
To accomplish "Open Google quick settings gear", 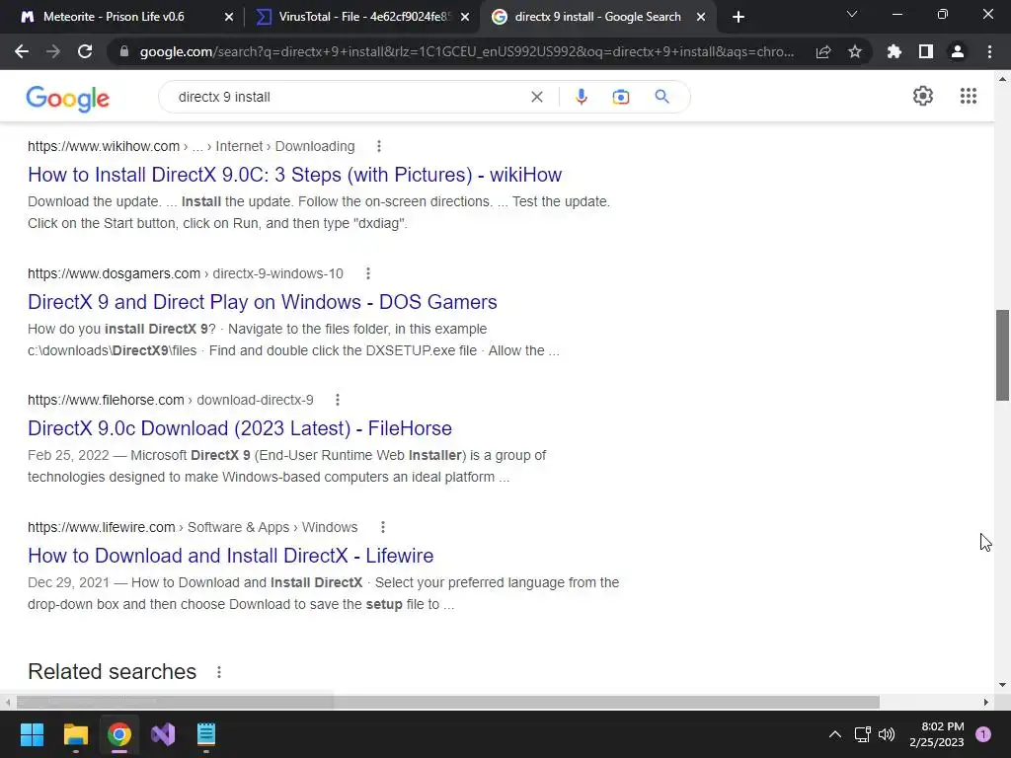I will 923,96.
